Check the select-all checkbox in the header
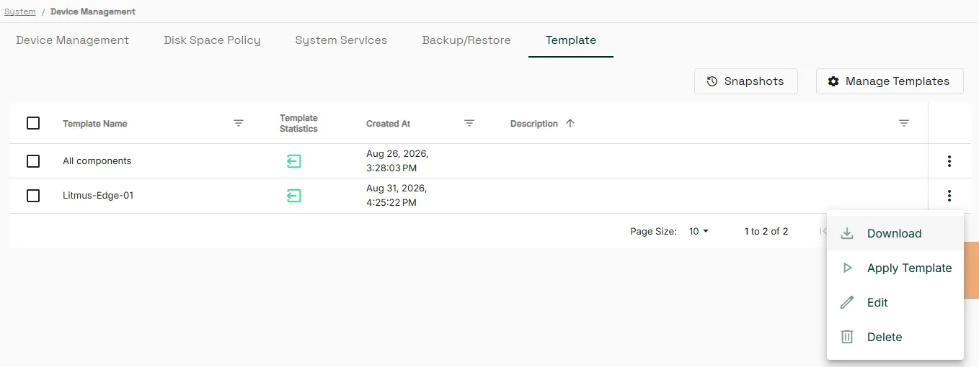 (33, 123)
